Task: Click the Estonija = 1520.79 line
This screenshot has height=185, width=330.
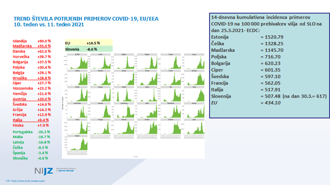Action: point(246,37)
